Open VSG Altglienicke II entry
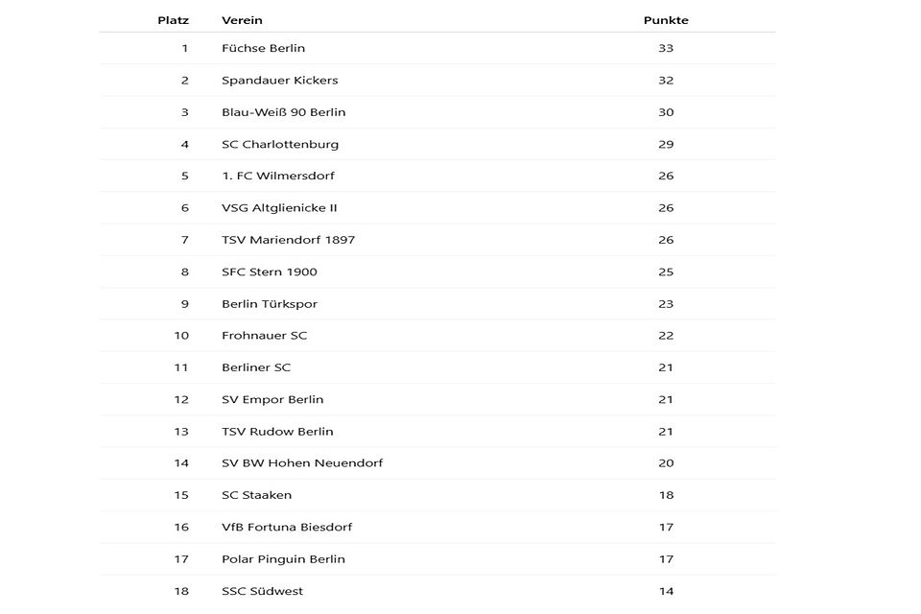The image size is (921, 614). tap(279, 208)
